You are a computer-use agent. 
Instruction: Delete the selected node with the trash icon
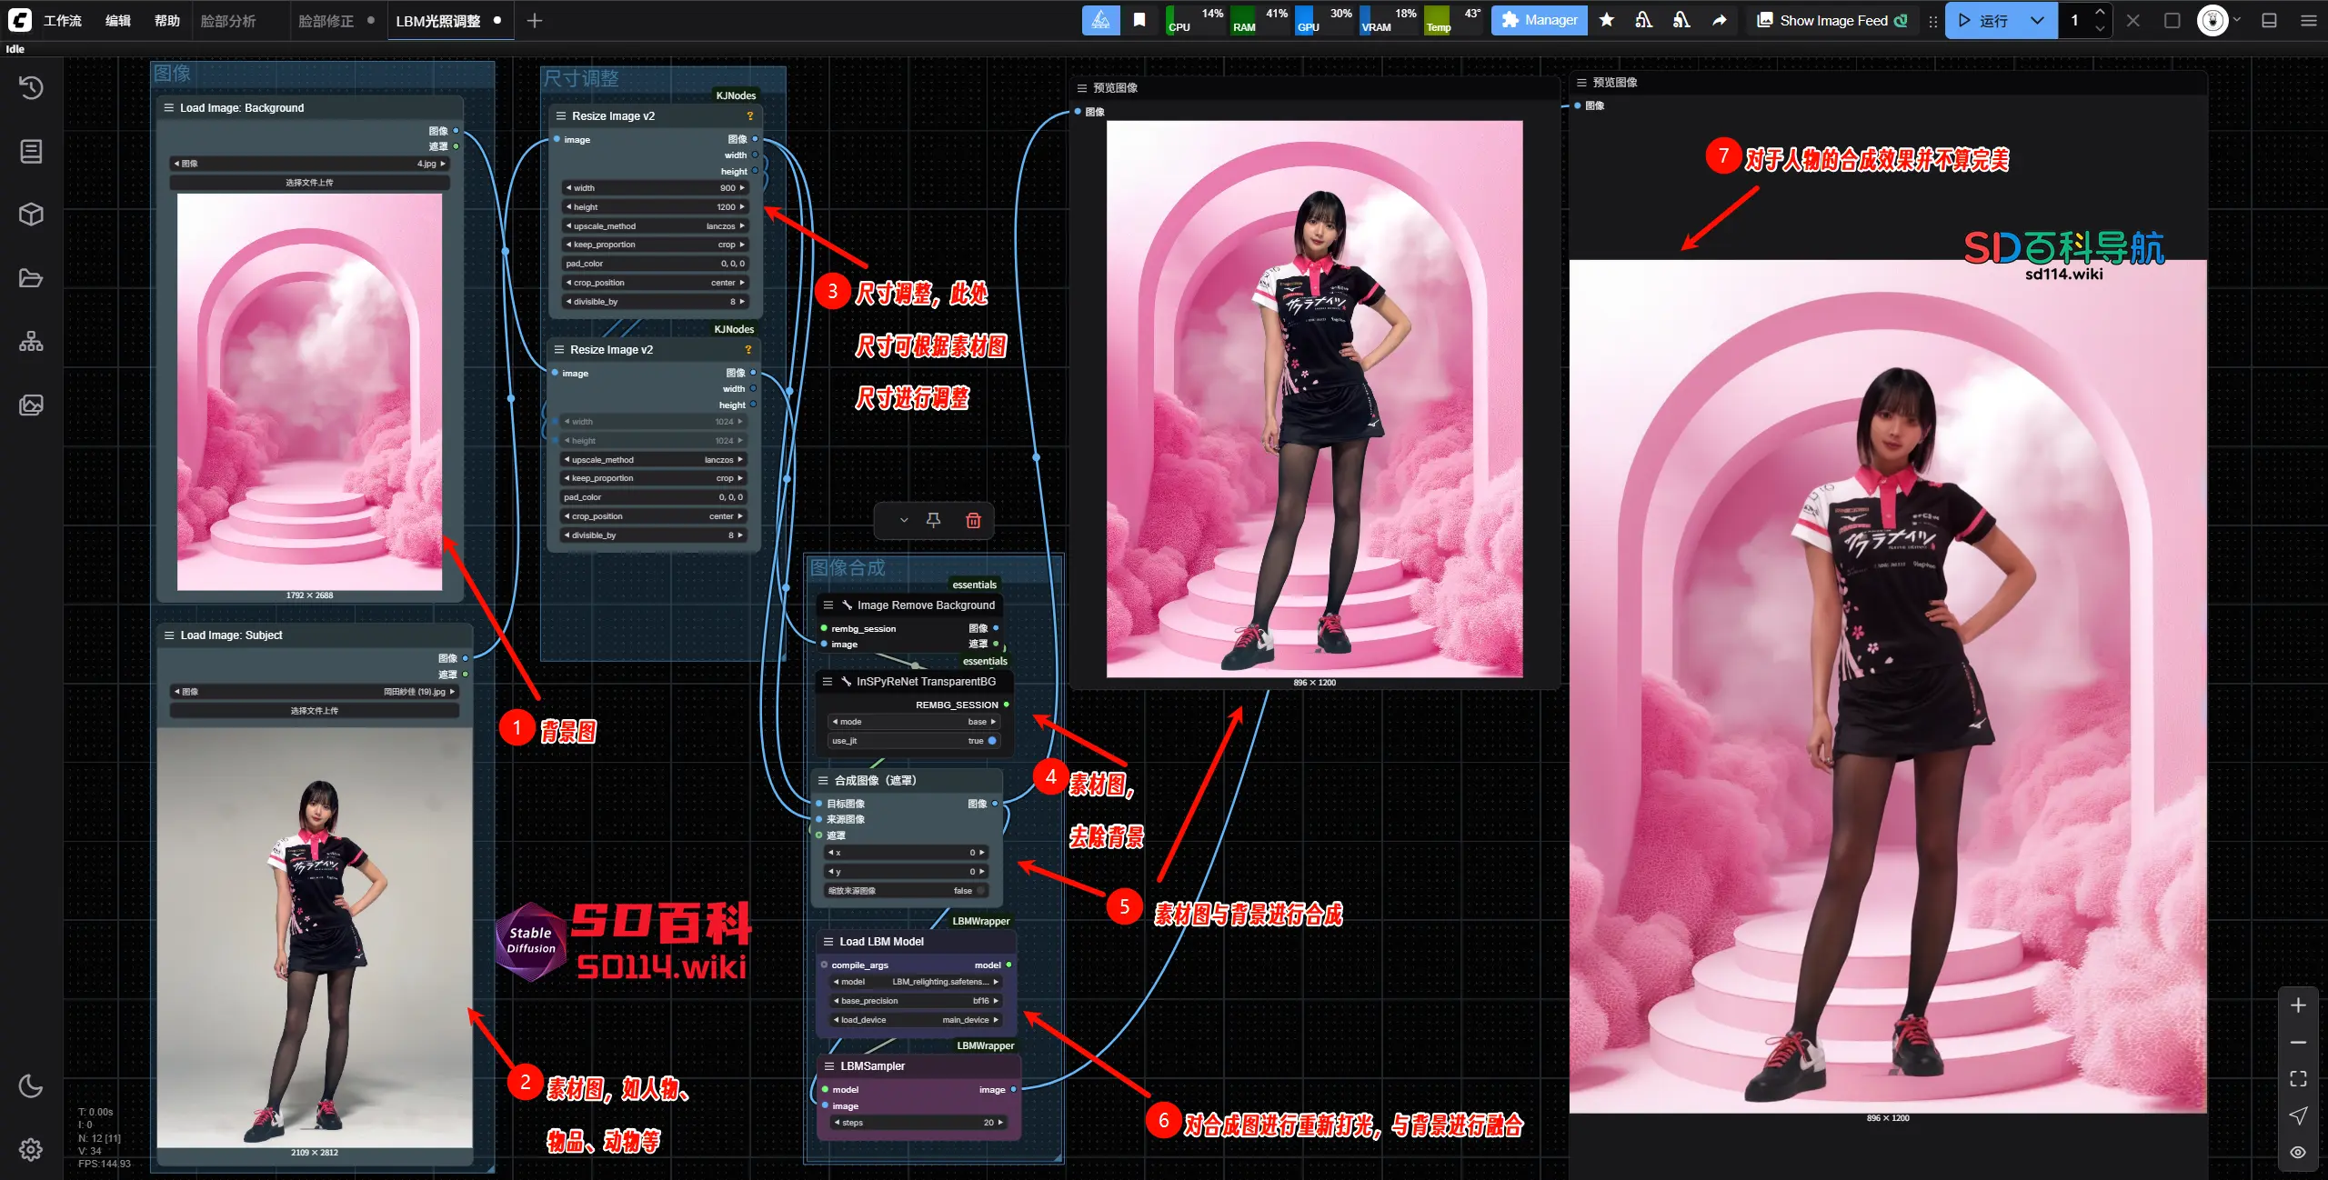[973, 520]
